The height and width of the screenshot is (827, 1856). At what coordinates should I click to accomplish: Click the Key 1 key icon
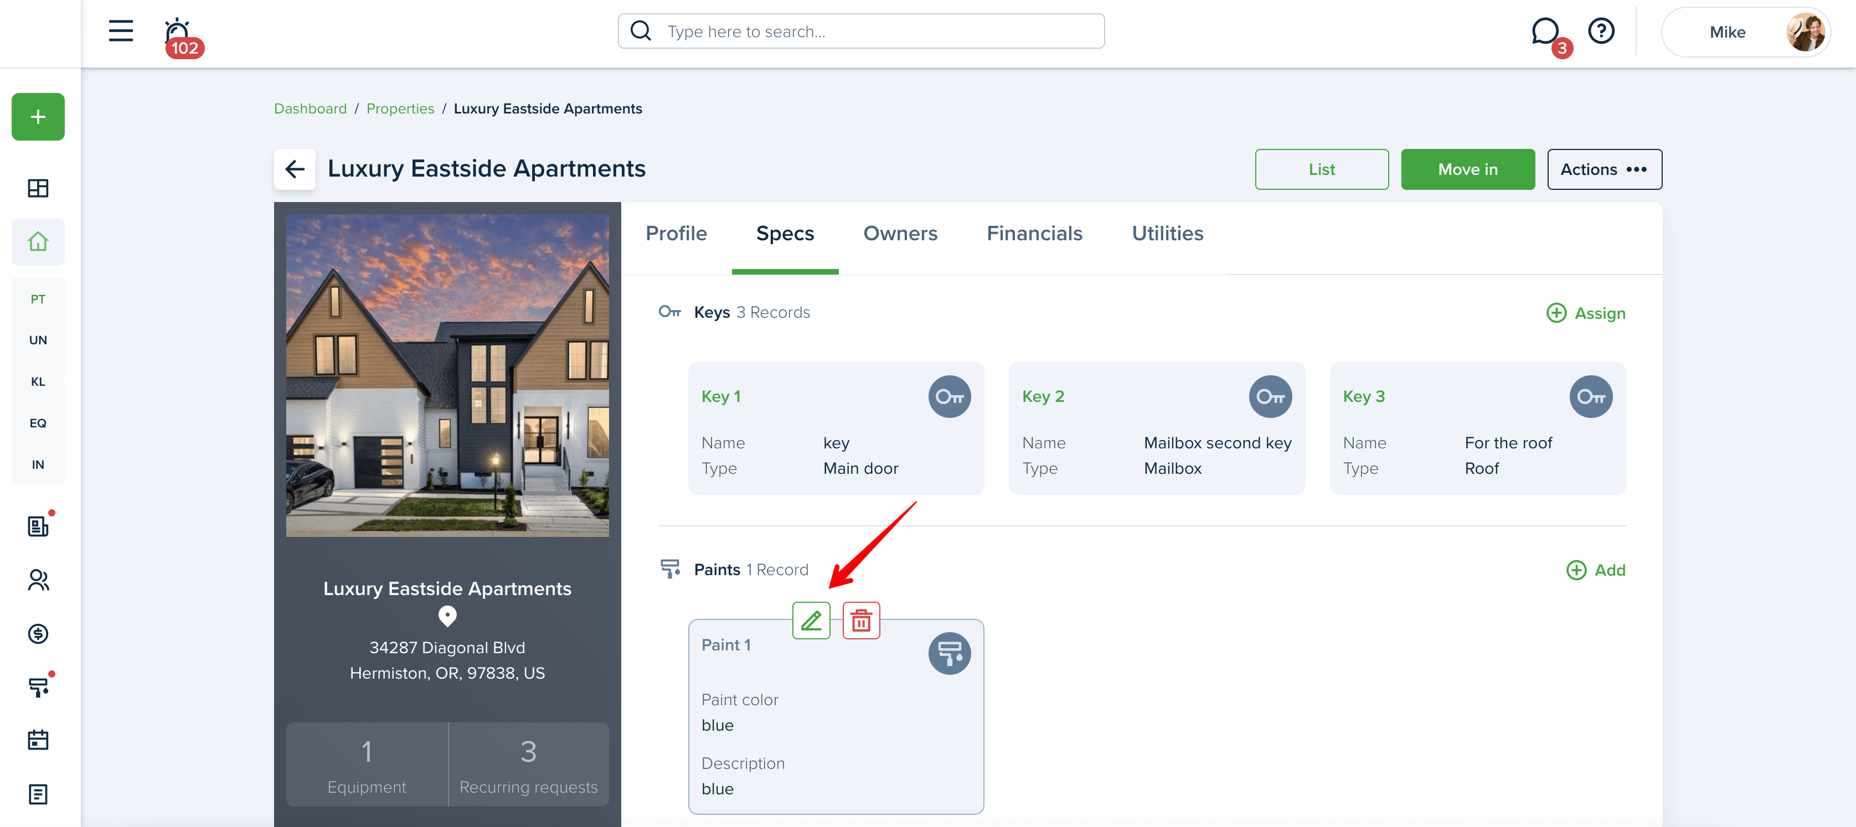950,397
